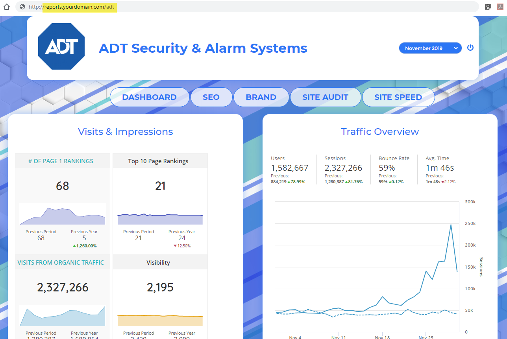Select the SITE AUDIT tab

pos(325,97)
